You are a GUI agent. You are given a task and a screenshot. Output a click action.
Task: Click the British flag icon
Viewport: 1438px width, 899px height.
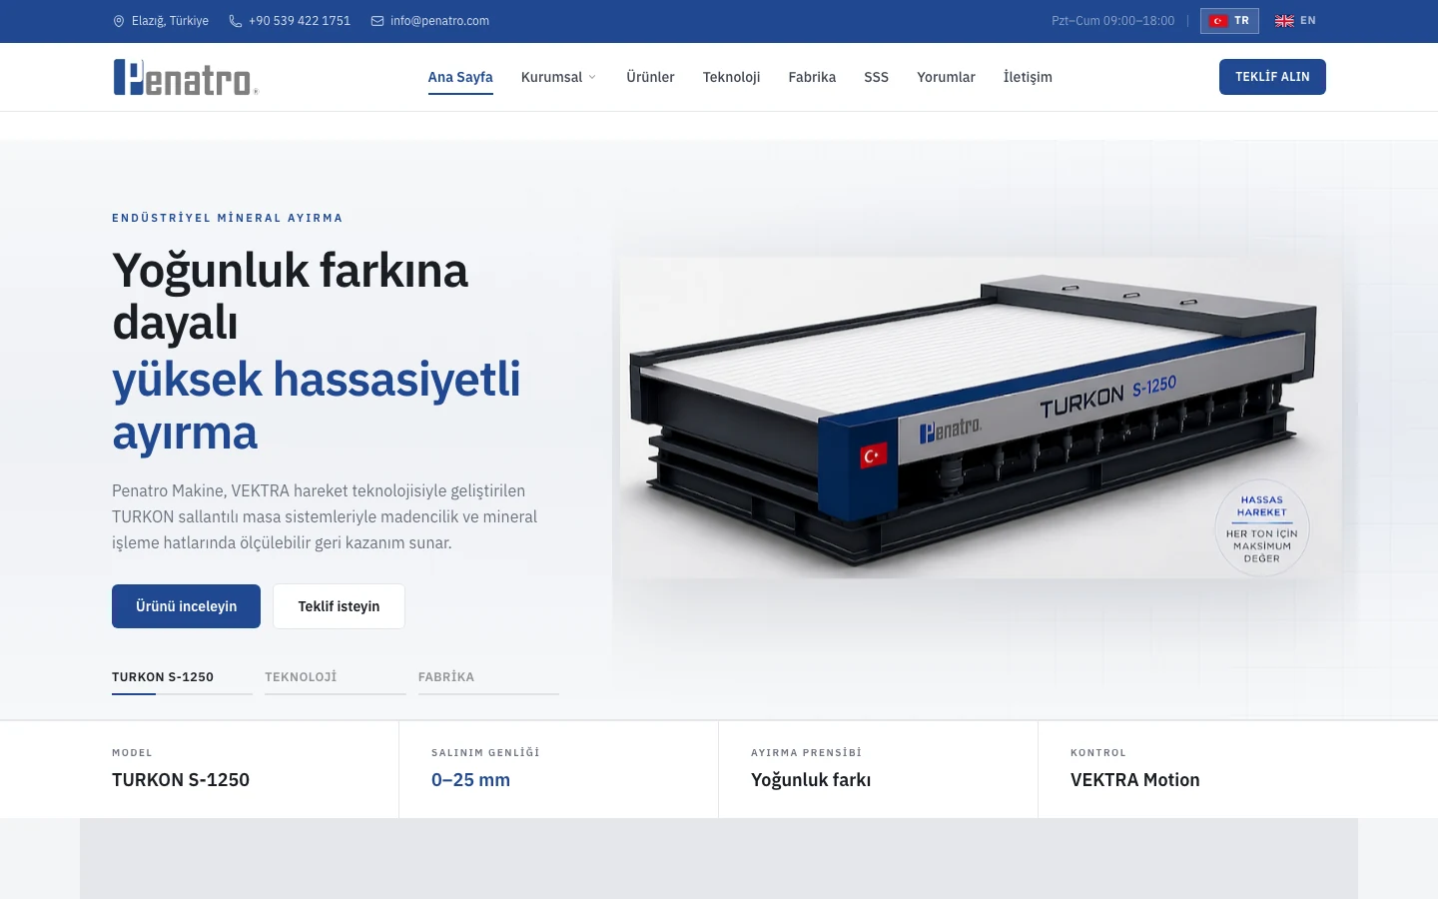tap(1284, 21)
